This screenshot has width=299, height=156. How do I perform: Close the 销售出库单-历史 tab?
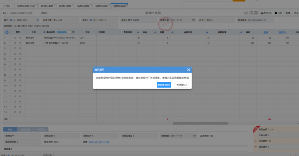pos(37,5)
